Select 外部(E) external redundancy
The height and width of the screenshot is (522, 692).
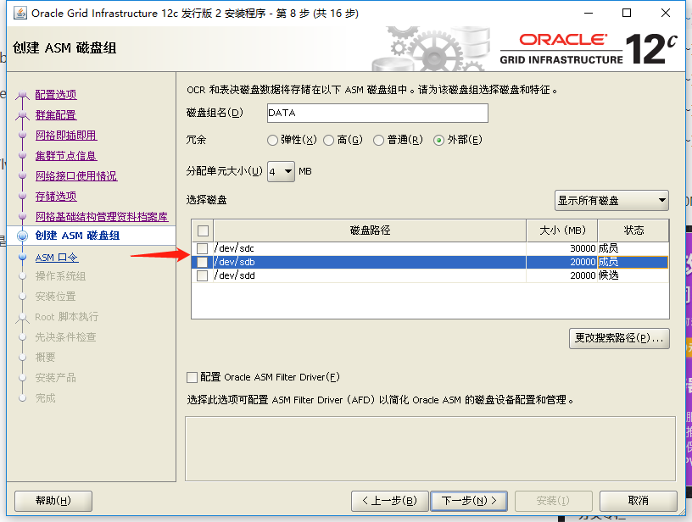[x=438, y=140]
